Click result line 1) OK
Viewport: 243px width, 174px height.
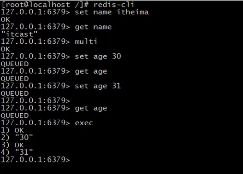click(12, 130)
